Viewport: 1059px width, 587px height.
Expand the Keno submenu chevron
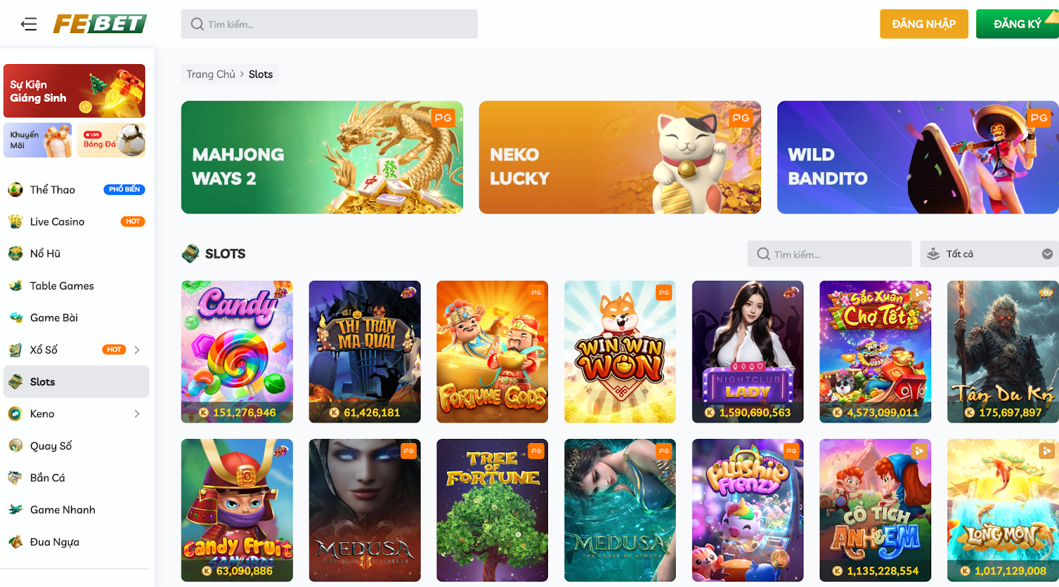137,414
